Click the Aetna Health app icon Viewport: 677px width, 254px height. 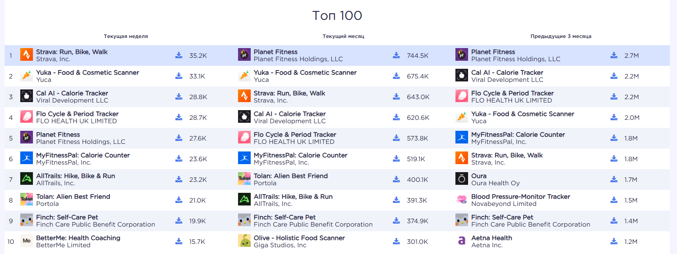(x=462, y=241)
